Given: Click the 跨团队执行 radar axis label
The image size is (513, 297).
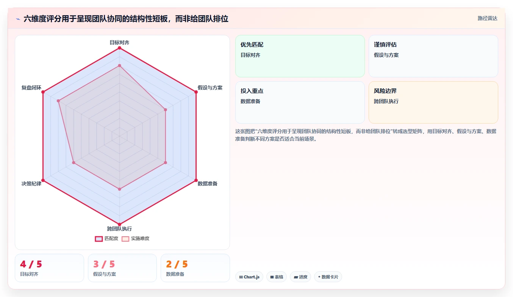Looking at the screenshot, I should click(119, 229).
